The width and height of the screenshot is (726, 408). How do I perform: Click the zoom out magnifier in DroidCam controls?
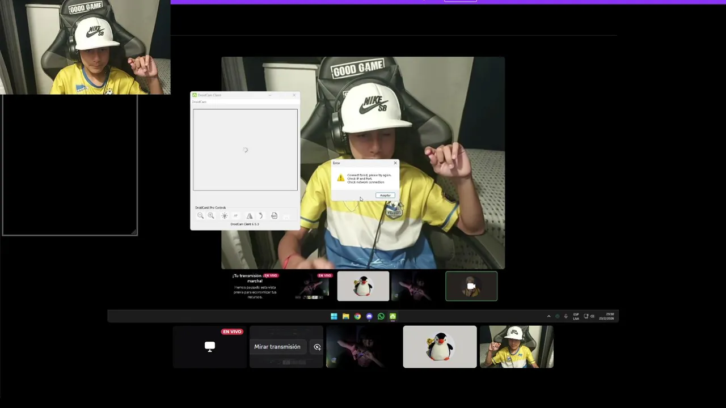200,216
